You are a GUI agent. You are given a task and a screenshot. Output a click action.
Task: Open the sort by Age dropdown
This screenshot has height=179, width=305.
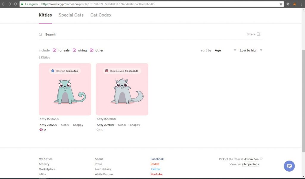[225, 50]
